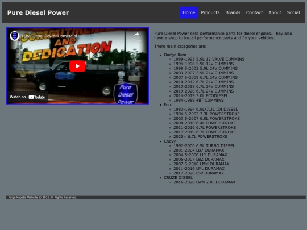
Task: Select the 'Chevy' category text
Action: coord(170,141)
